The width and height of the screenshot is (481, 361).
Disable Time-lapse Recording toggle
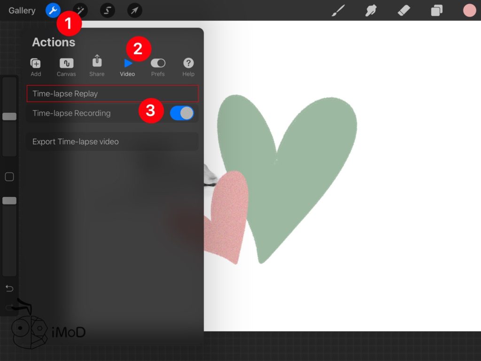click(182, 113)
